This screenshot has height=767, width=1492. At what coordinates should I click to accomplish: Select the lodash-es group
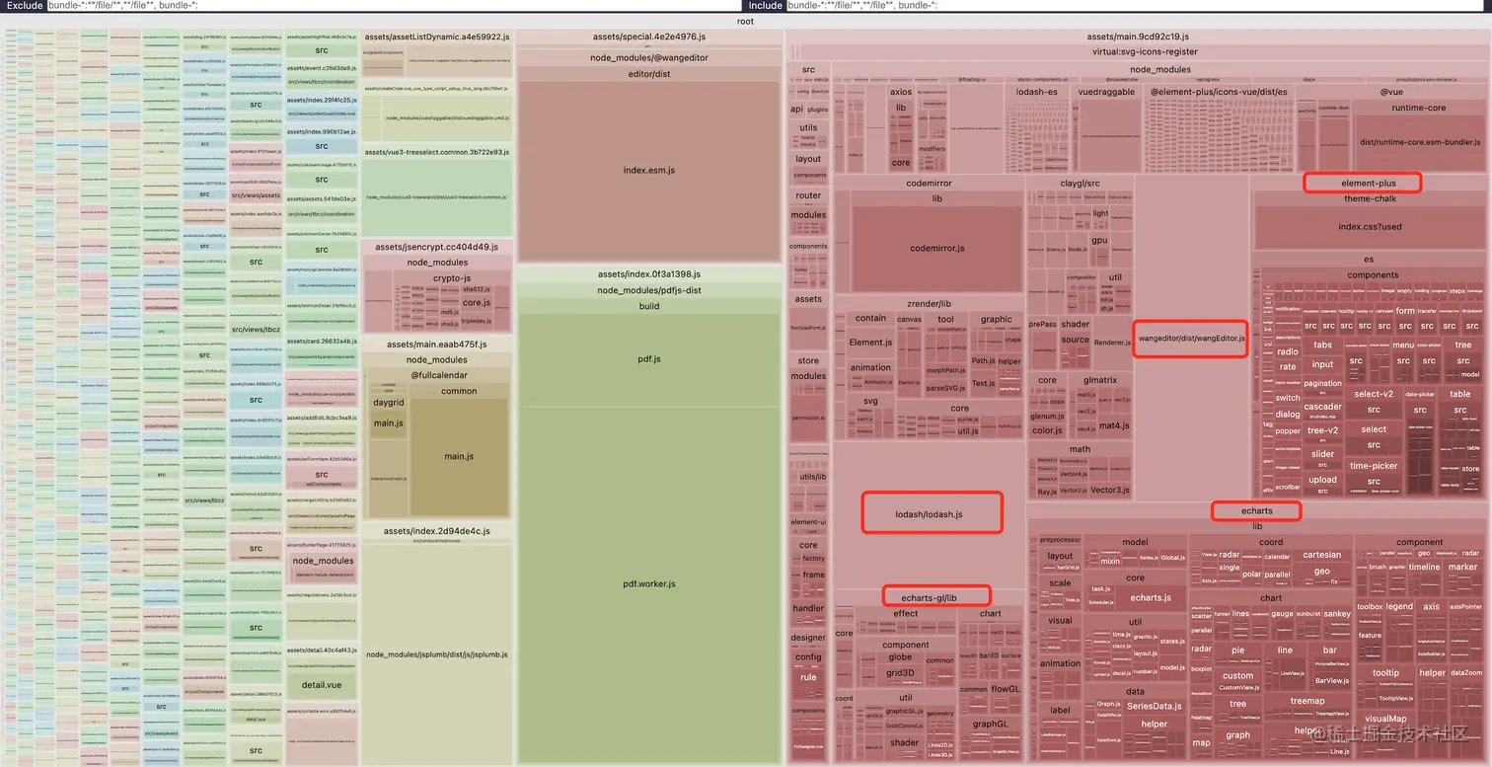click(1036, 92)
